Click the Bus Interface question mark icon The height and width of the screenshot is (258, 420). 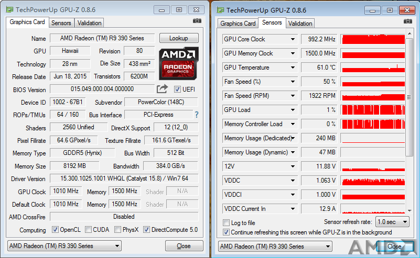tap(197, 115)
